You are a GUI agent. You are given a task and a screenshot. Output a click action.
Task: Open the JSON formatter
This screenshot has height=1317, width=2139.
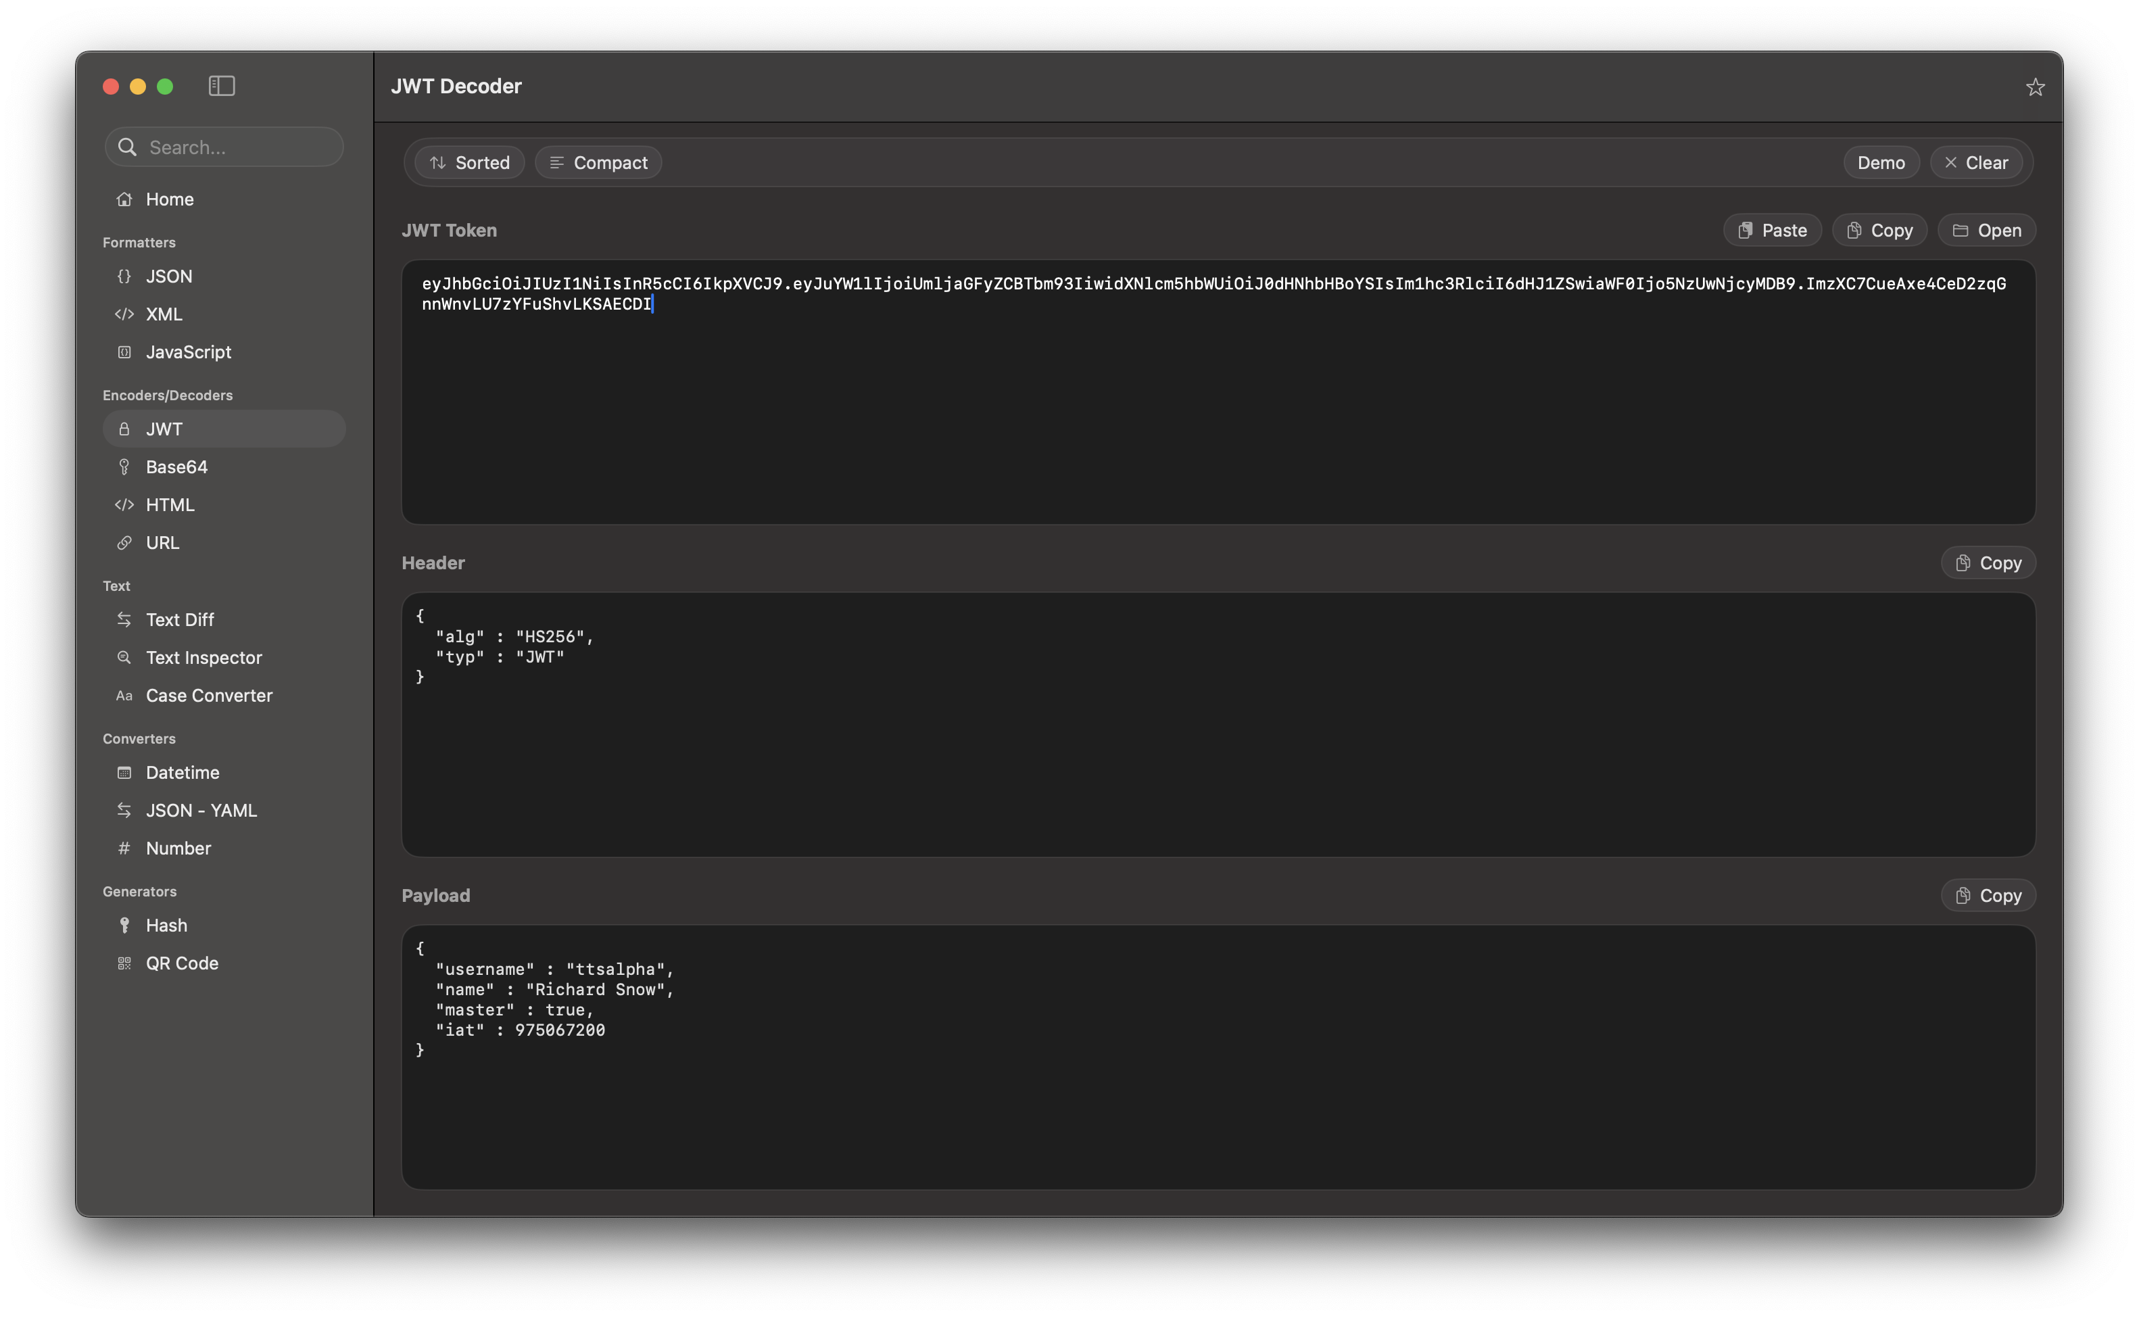click(169, 276)
